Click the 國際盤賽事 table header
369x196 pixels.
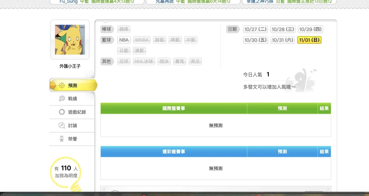point(174,108)
